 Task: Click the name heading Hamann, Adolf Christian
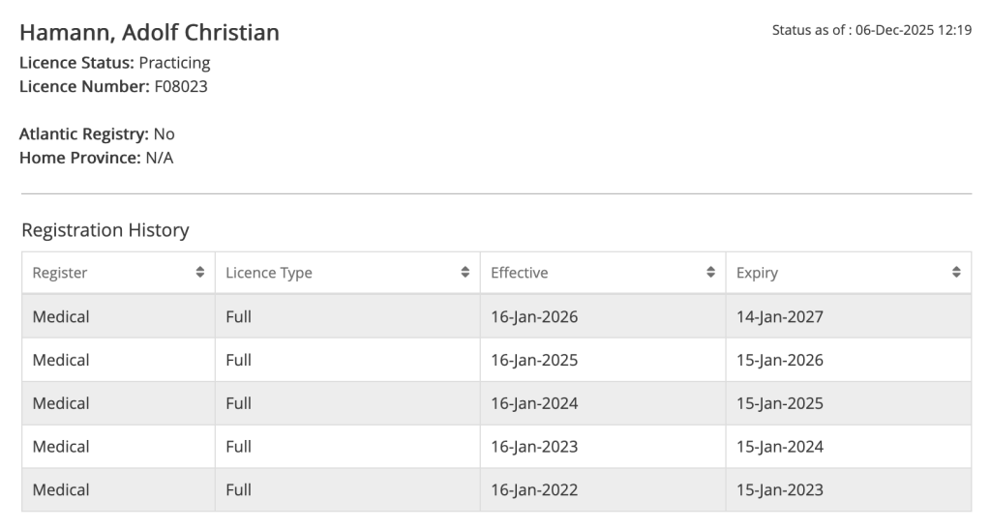tap(149, 33)
